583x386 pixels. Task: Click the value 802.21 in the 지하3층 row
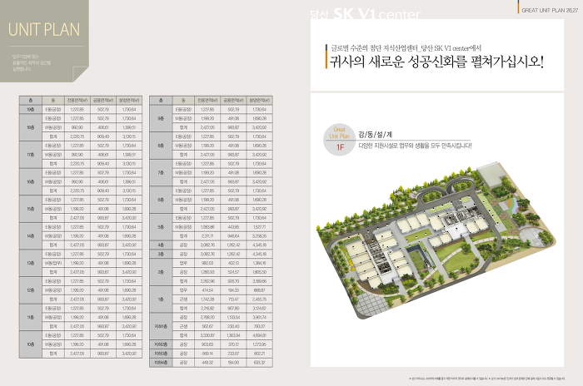tap(259, 354)
